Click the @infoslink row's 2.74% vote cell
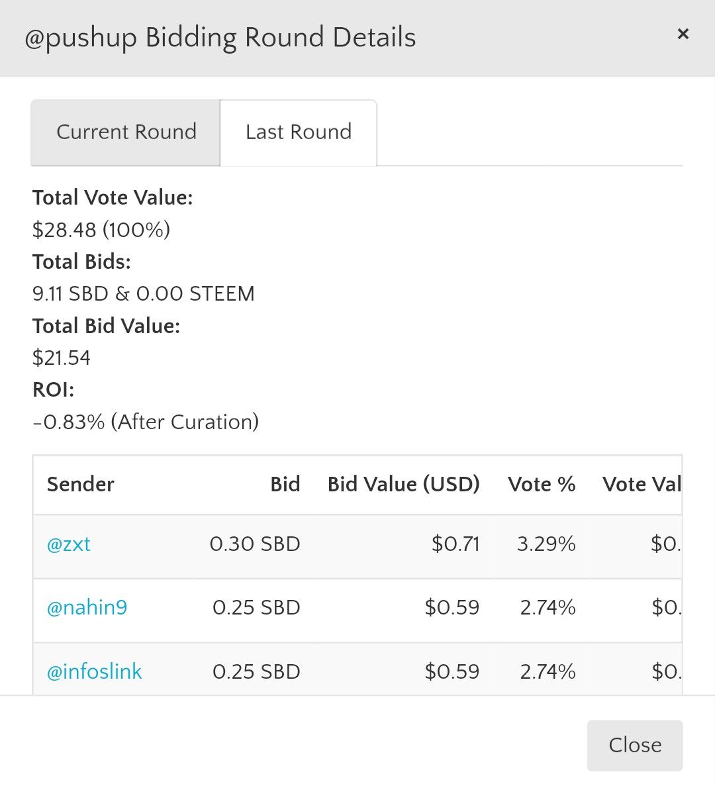 click(548, 672)
